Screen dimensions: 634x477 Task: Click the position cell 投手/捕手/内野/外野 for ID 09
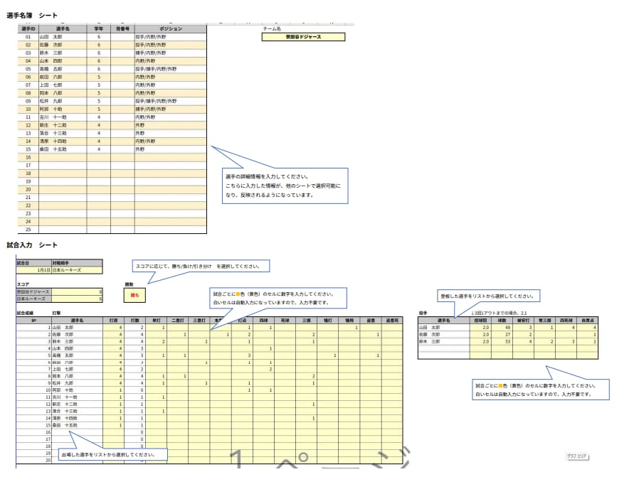pyautogui.click(x=171, y=101)
